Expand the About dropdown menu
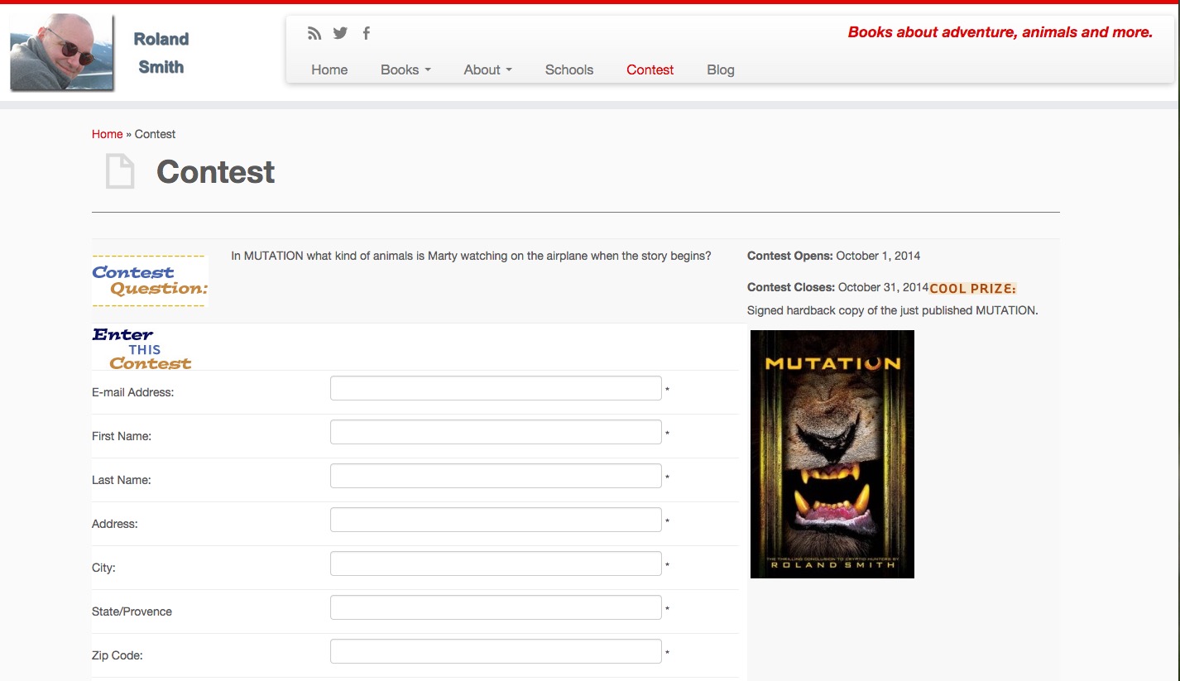 click(x=487, y=70)
